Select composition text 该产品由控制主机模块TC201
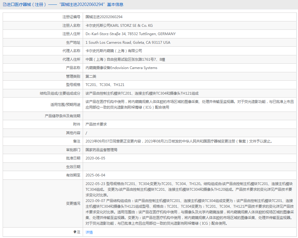Image resolution: width=298 pixels, height=238 pixels. 142,93
